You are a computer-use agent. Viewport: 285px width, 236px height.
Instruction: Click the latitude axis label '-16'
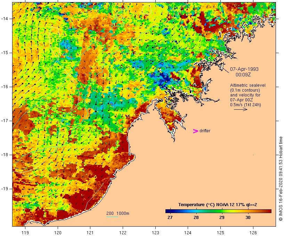pos(5,87)
